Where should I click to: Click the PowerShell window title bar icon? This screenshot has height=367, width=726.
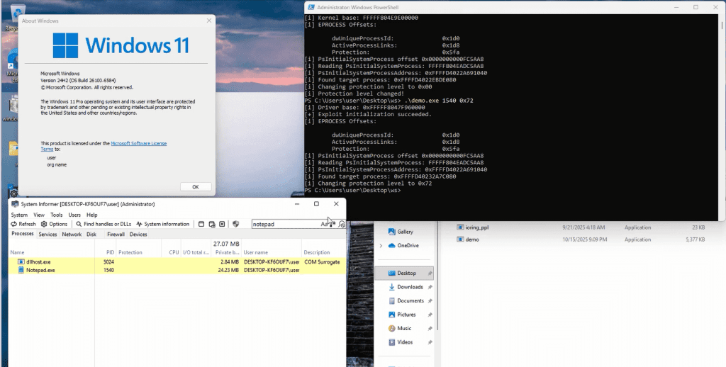coord(312,7)
